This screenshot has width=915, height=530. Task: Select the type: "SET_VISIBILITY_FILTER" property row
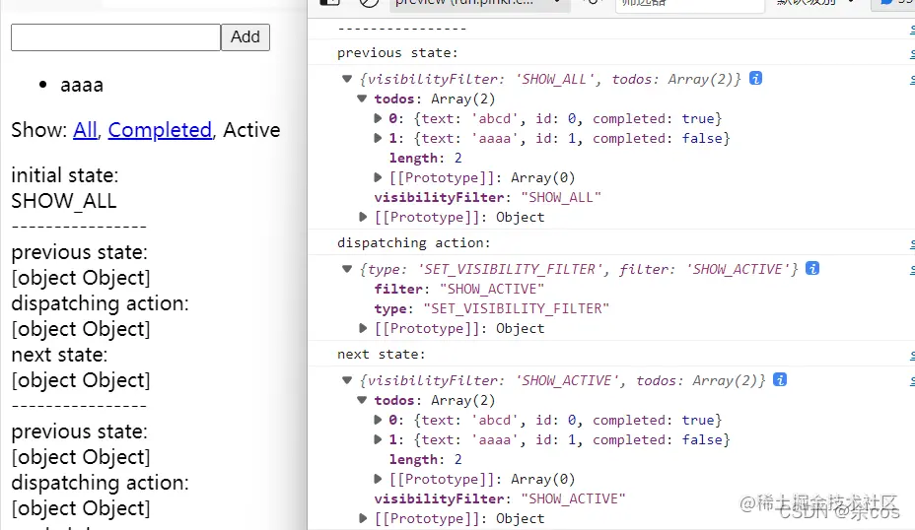pyautogui.click(x=491, y=308)
